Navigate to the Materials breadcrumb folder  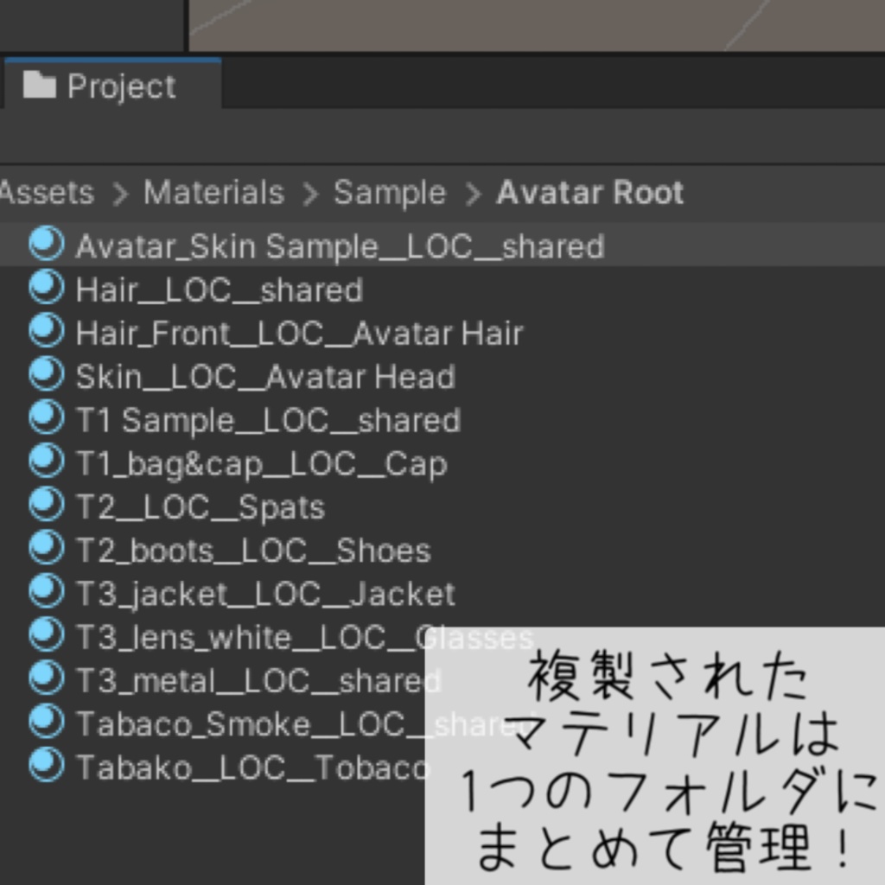point(213,193)
